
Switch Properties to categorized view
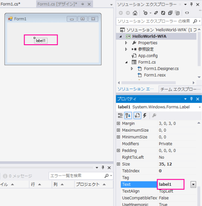[x=120, y=116]
